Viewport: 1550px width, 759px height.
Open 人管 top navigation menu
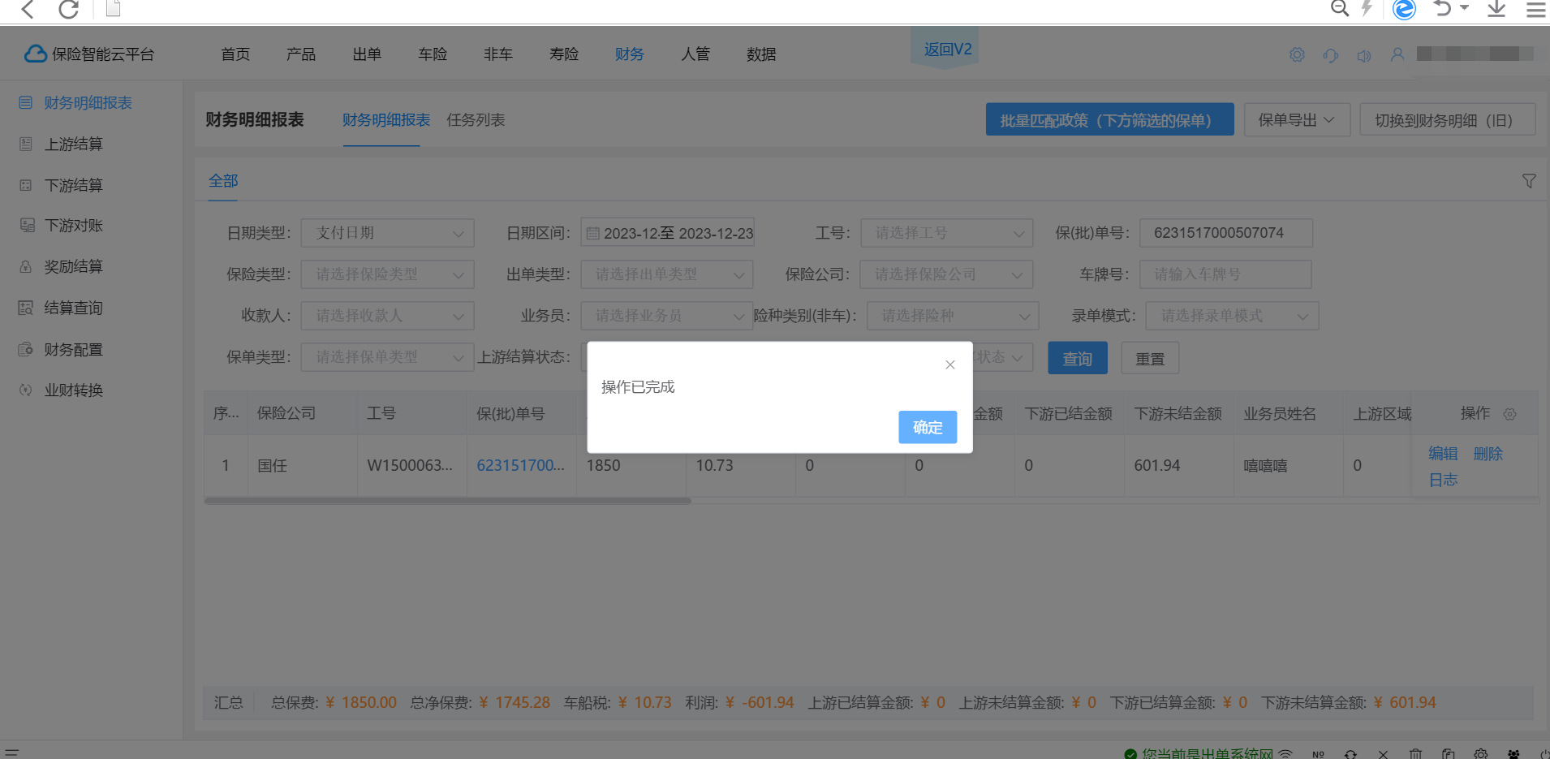(x=695, y=54)
